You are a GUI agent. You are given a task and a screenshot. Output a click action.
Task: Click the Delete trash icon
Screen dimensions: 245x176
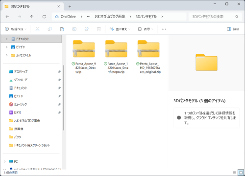point(98,29)
